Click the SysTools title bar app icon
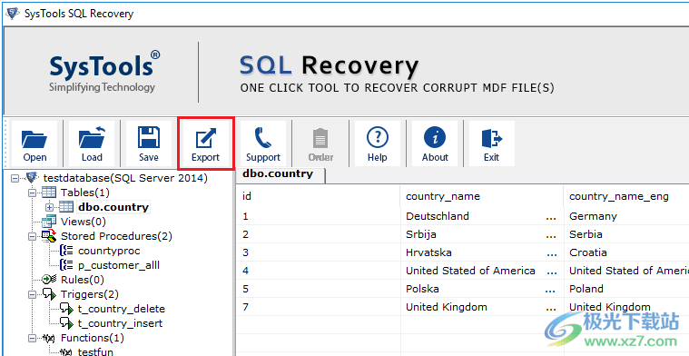The height and width of the screenshot is (356, 689). 13,14
